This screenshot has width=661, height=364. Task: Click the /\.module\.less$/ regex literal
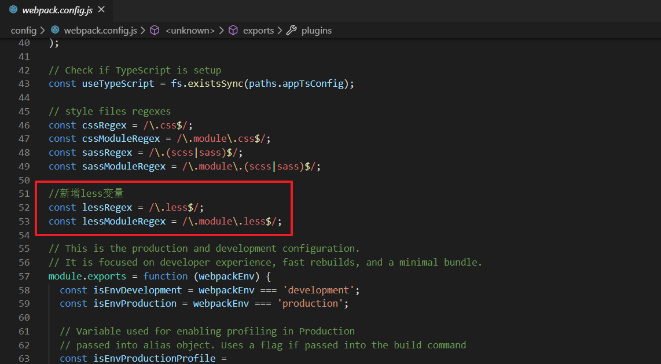(x=229, y=221)
